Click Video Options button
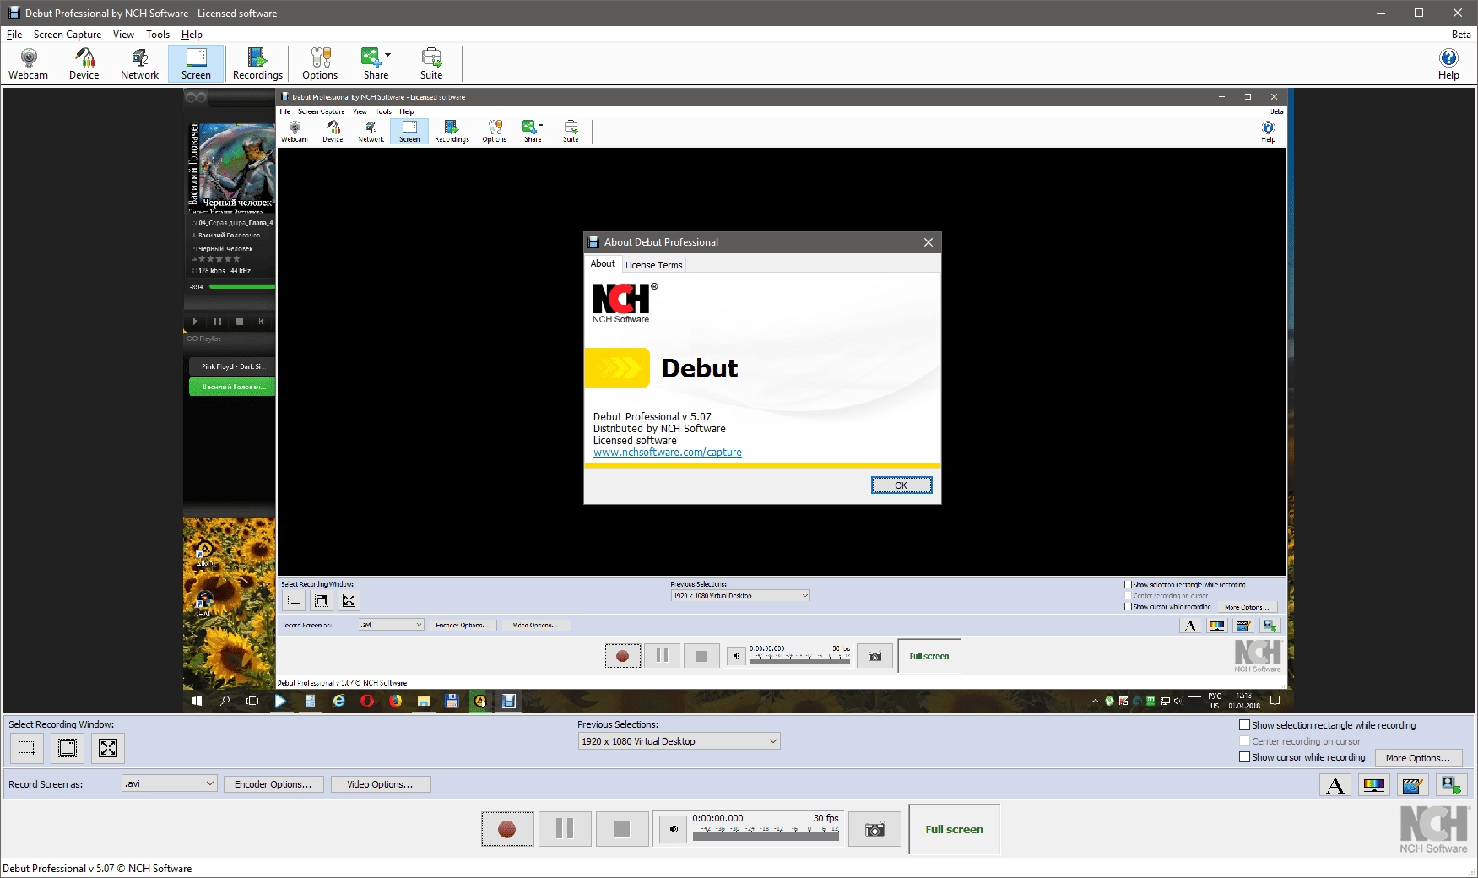Image resolution: width=1478 pixels, height=878 pixels. 380,784
